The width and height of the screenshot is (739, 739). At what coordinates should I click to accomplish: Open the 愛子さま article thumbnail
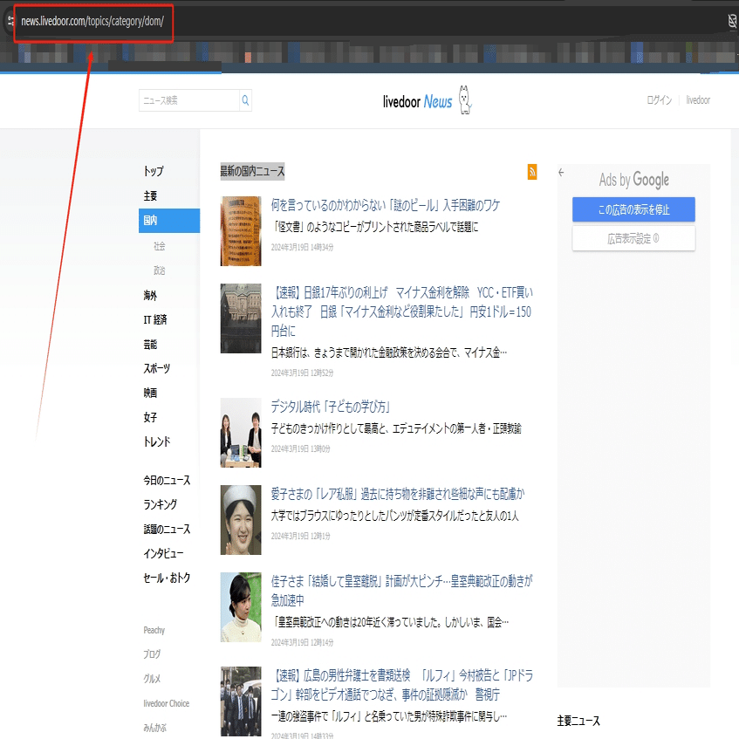click(241, 520)
